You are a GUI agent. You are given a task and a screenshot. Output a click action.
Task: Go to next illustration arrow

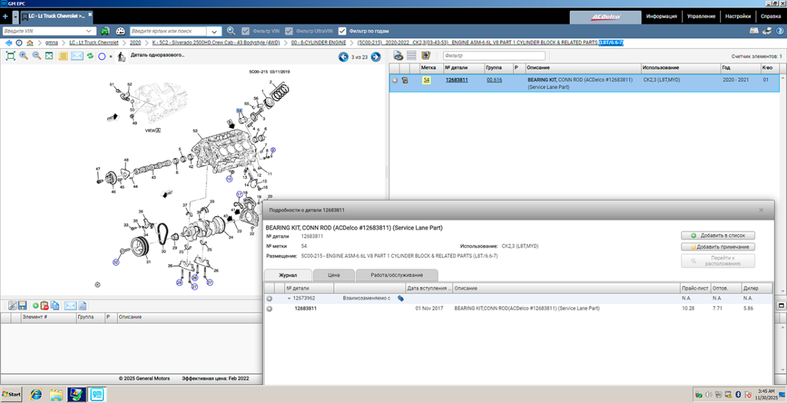(x=376, y=57)
